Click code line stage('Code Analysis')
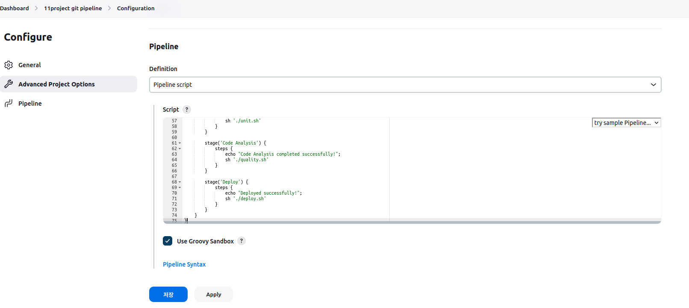This screenshot has width=689, height=308. 235,143
